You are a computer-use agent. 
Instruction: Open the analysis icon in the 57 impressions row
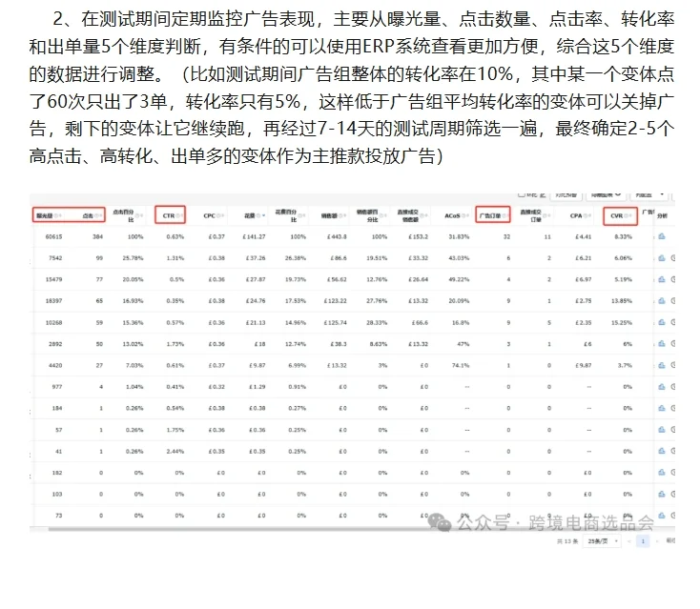pyautogui.click(x=662, y=429)
